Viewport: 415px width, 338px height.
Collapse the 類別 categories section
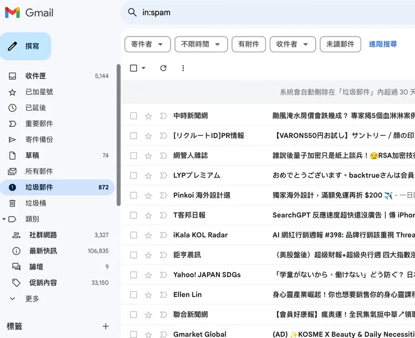point(4,219)
